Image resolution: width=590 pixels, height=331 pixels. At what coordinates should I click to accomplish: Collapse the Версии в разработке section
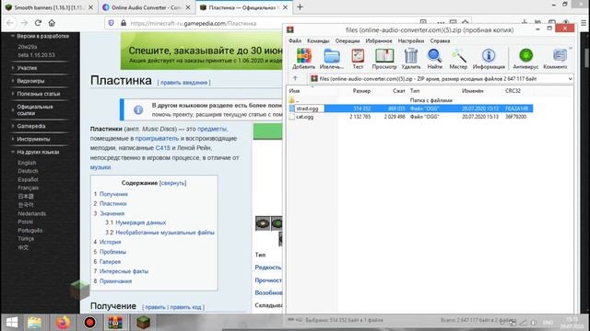42,36
